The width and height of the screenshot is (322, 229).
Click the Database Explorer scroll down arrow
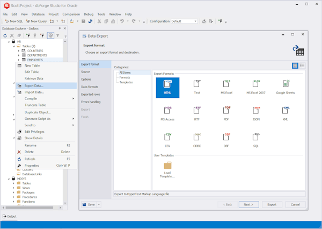(x=65, y=203)
